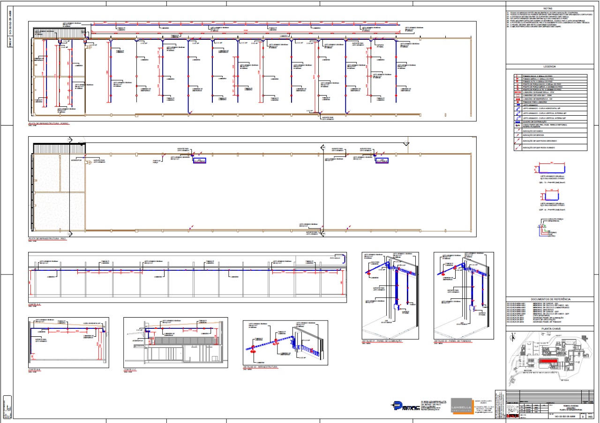Click the Planta de Infraestrutura - Forro title

[x=48, y=124]
